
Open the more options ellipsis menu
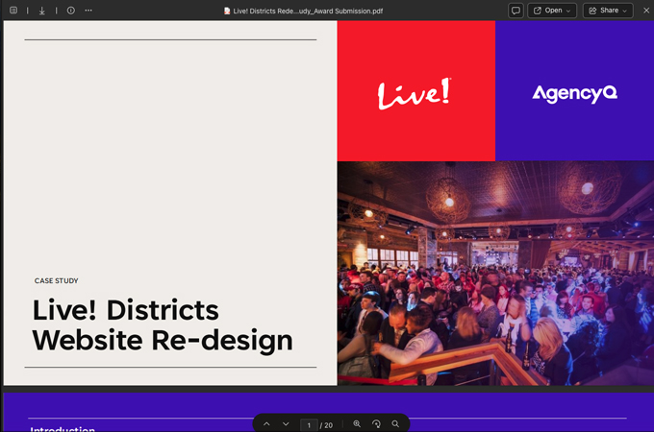(x=88, y=11)
